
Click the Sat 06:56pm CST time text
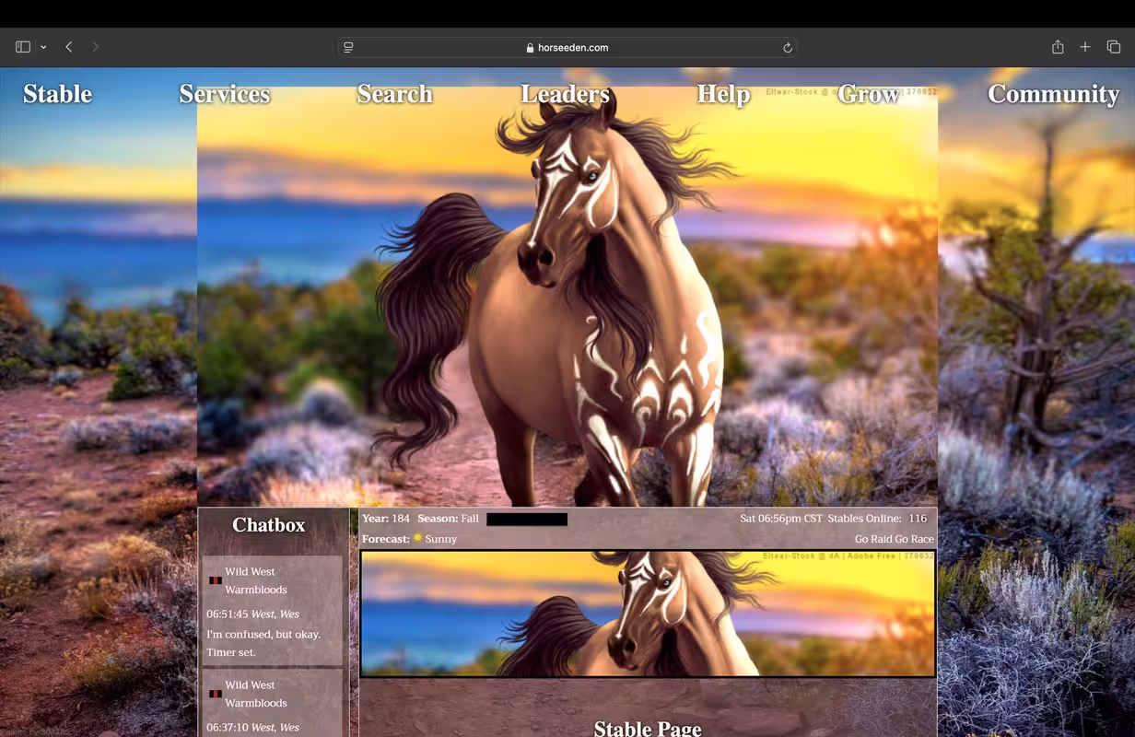781,519
